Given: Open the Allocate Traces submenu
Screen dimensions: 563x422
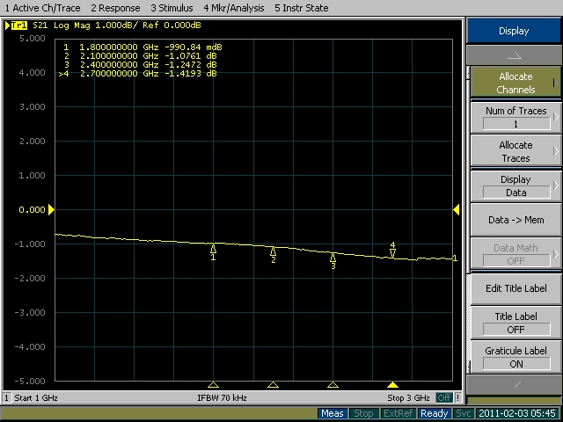Looking at the screenshot, I should point(515,151).
